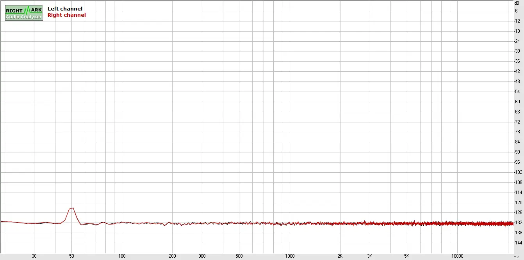This screenshot has height=260, width=524.
Task: Click the -60 dB axis label
Action: click(517, 102)
